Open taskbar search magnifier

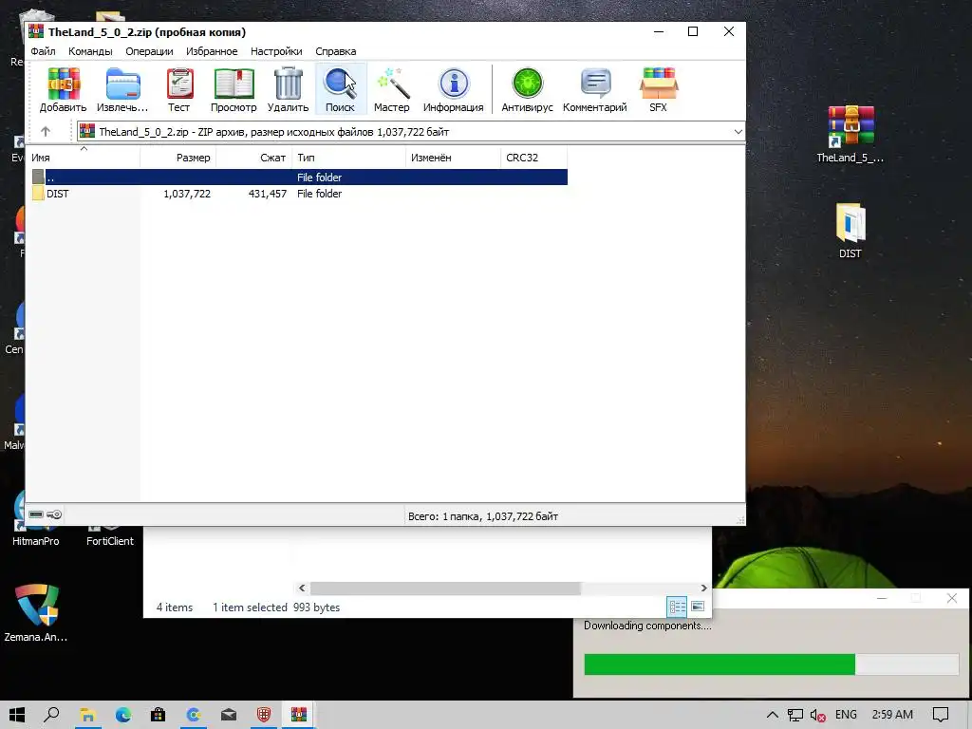click(52, 715)
